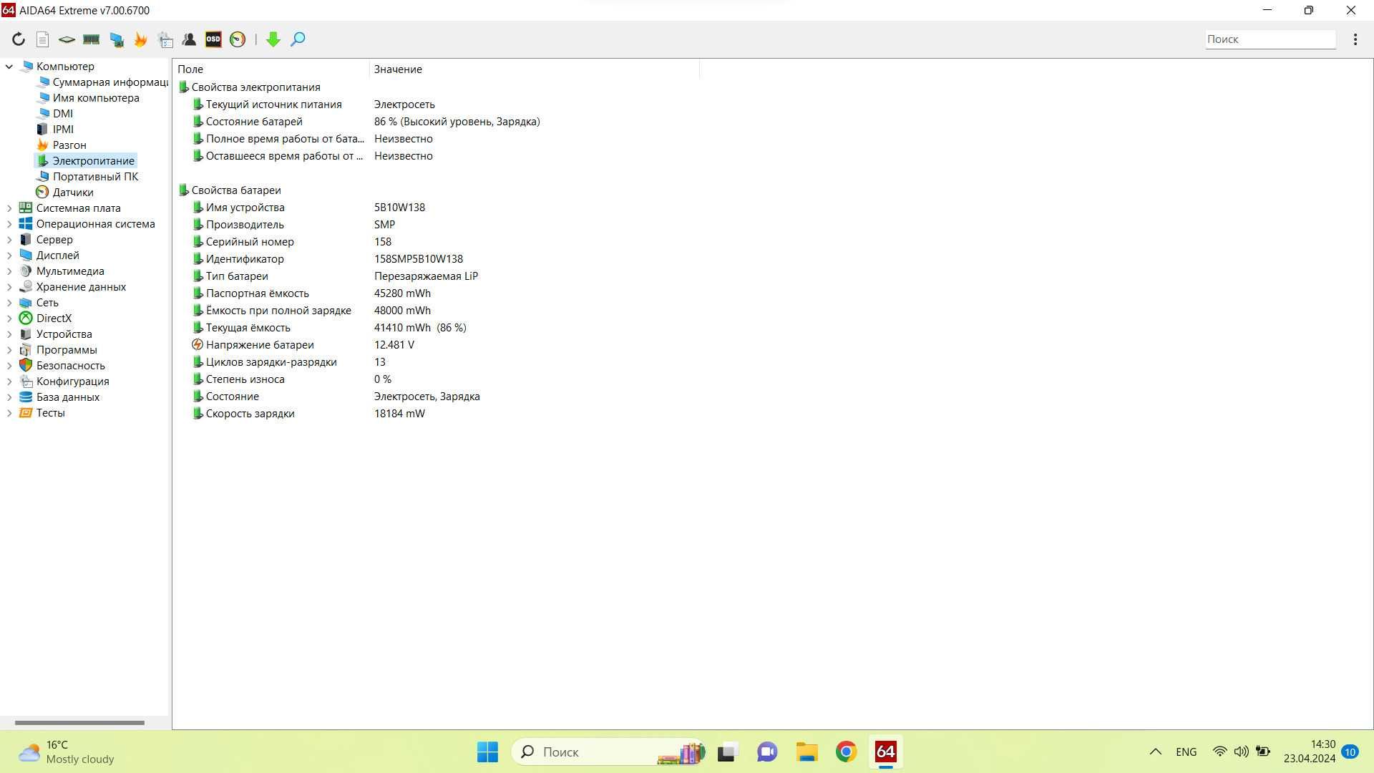Expand the Хранение данных node
1374x773 pixels.
pyautogui.click(x=9, y=287)
